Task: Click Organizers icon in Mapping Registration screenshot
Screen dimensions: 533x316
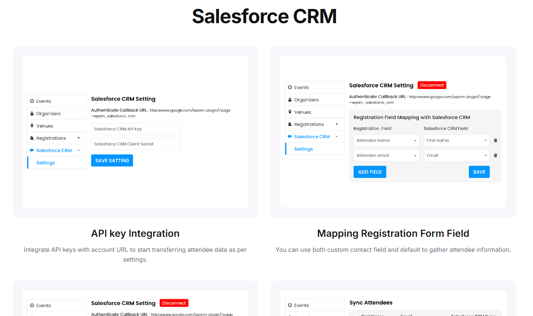Action: pos(290,100)
